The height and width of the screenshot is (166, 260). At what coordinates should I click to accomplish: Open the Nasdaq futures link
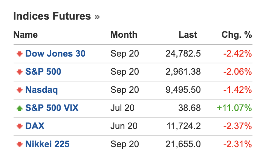(41, 90)
